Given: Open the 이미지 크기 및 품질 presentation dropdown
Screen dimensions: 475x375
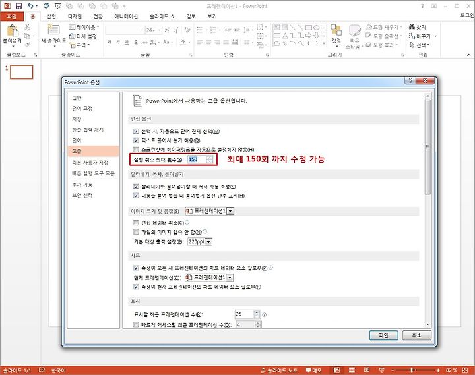Looking at the screenshot, I should 230,211.
